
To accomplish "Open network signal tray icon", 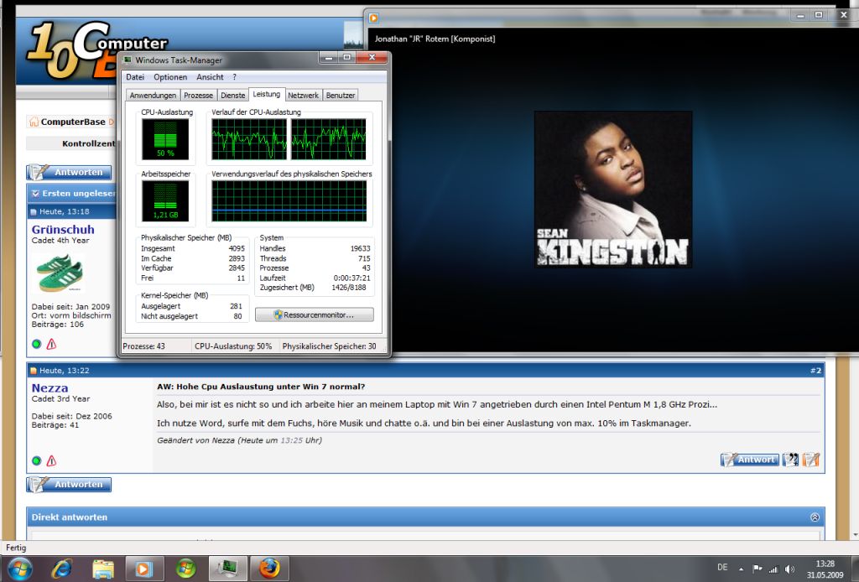I will 773,569.
